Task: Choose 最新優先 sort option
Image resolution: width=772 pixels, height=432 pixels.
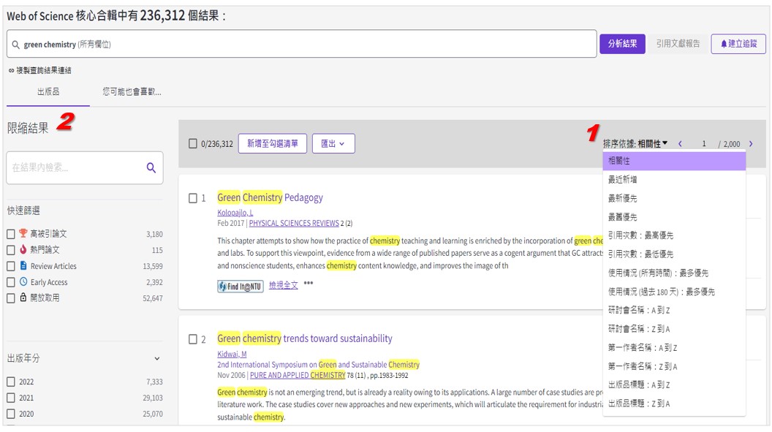Action: pyautogui.click(x=674, y=198)
